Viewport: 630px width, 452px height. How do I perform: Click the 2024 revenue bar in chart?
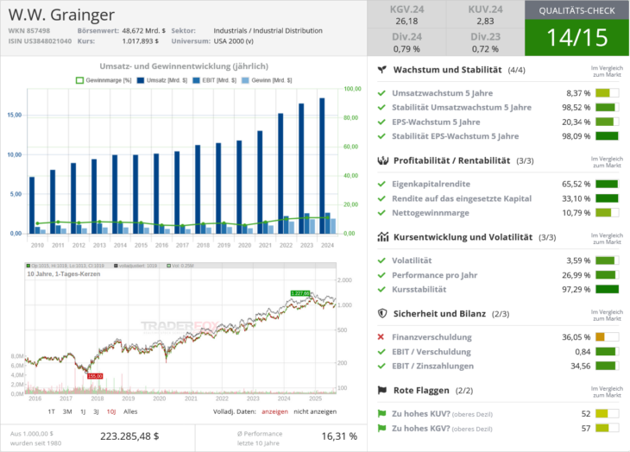pyautogui.click(x=322, y=166)
